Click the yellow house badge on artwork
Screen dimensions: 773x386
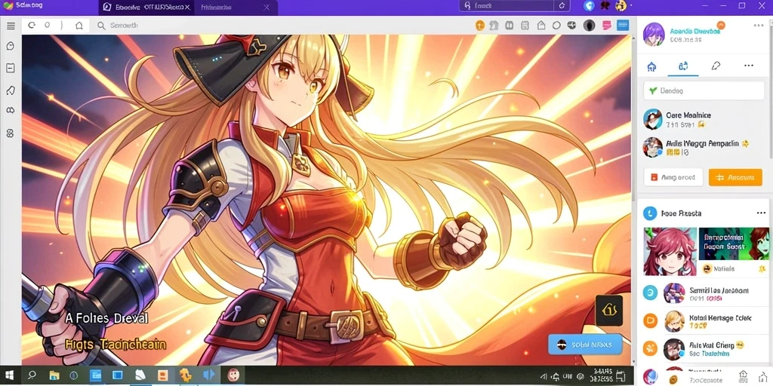609,310
